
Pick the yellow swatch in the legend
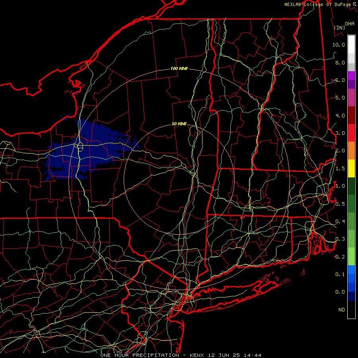[351, 169]
